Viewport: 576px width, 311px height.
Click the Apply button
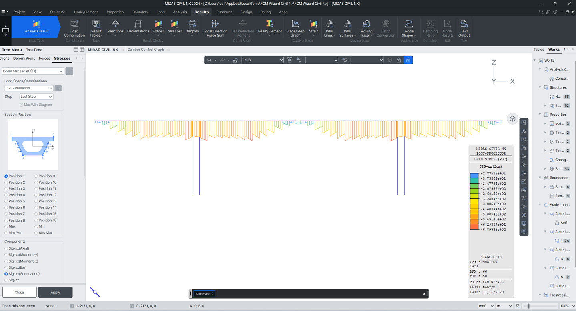pos(55,292)
